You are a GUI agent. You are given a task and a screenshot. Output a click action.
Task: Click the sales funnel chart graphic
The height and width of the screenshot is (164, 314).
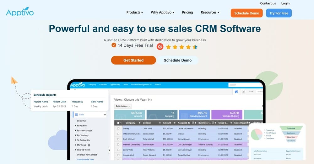[291, 134]
